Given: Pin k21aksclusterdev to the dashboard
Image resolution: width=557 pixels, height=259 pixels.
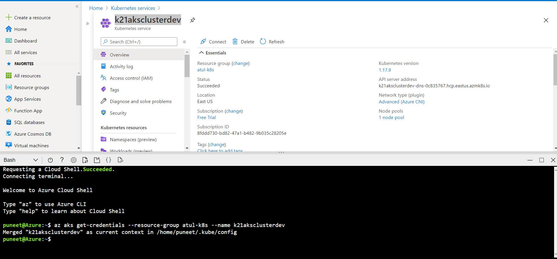Looking at the screenshot, I should (x=192, y=20).
